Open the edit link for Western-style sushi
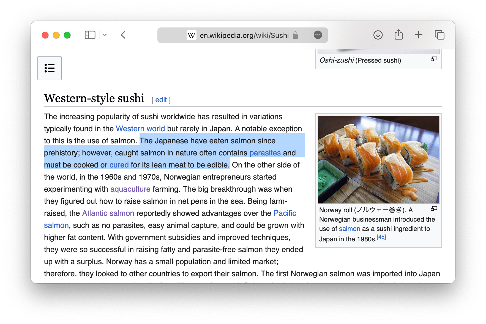486x324 pixels. 161,100
